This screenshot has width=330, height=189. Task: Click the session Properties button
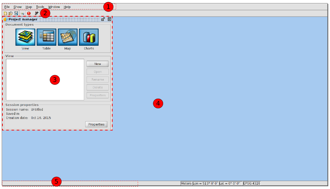pyautogui.click(x=96, y=124)
